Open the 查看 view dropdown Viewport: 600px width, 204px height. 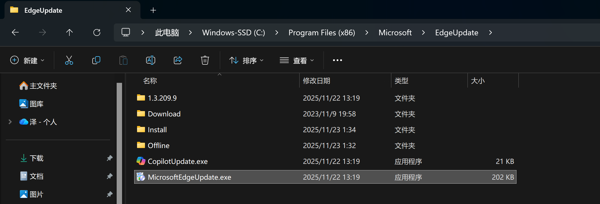click(x=297, y=60)
